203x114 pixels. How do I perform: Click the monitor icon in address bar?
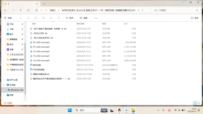click(37, 10)
